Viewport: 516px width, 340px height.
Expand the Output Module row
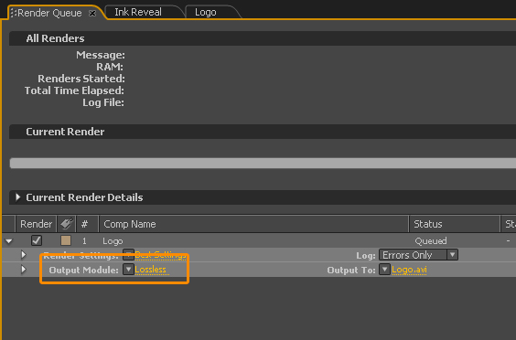pos(24,270)
